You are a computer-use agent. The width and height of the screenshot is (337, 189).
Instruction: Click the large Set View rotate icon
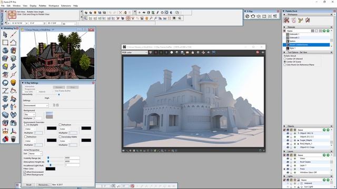pos(12,15)
